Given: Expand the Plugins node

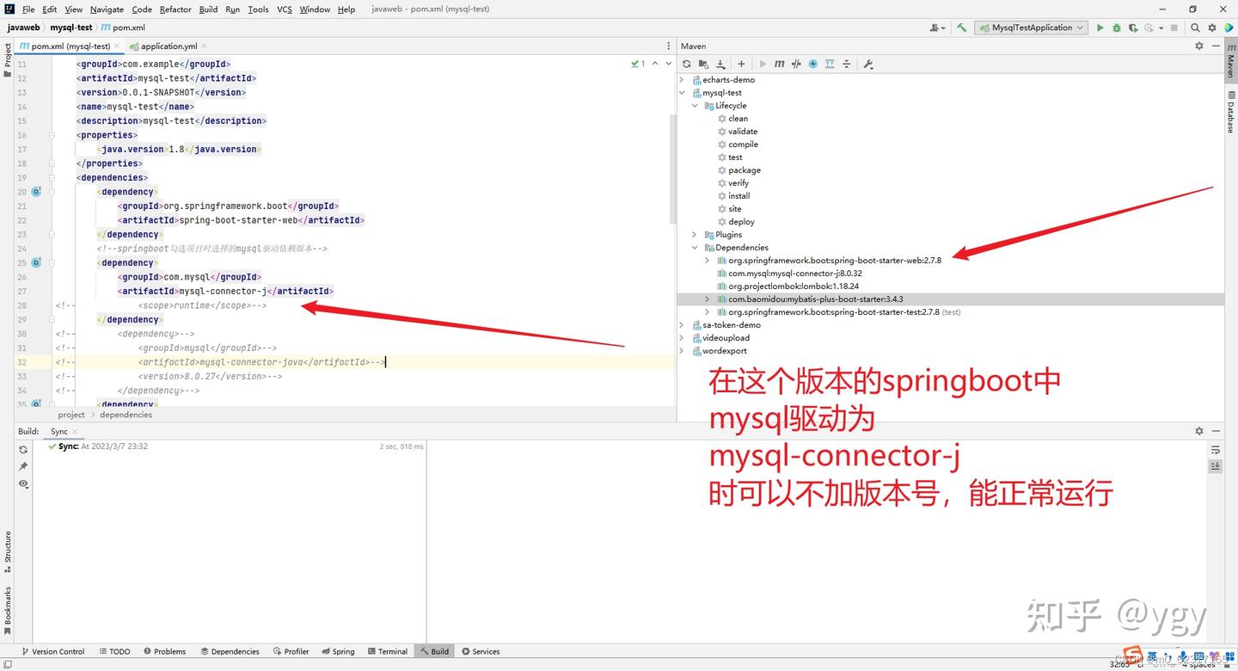Looking at the screenshot, I should click(695, 234).
